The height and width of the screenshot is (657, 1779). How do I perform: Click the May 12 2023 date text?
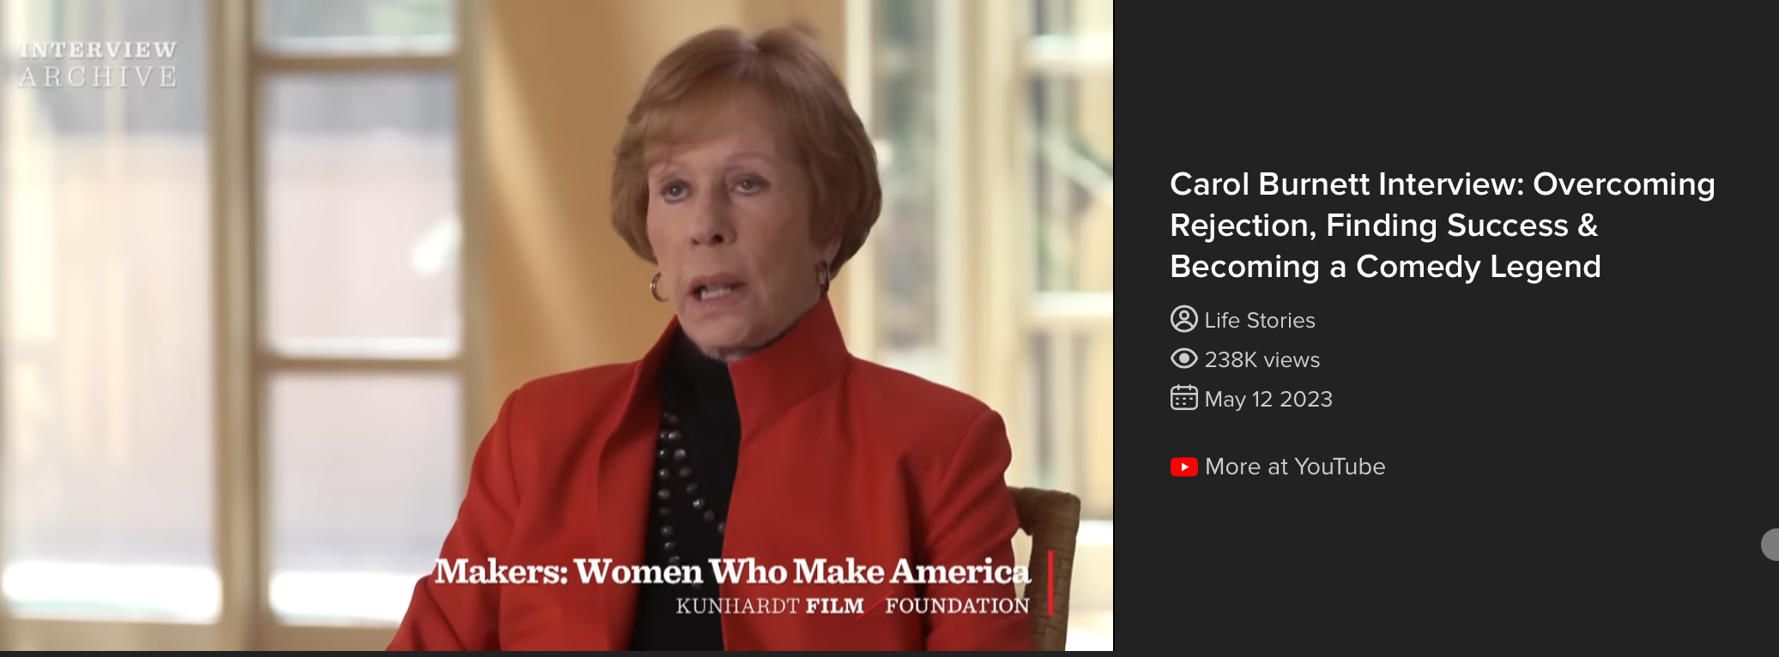pos(1268,399)
